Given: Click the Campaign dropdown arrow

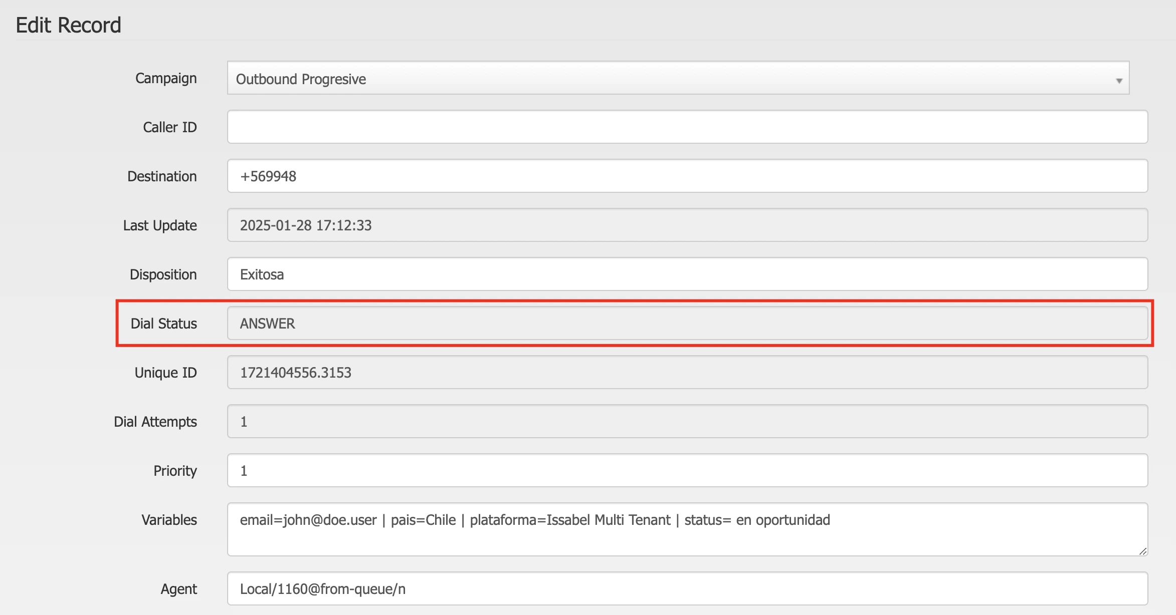Looking at the screenshot, I should pos(1118,81).
